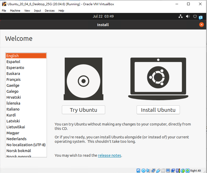The height and width of the screenshot is (173, 207).
Task: Click the VirtualBox notification bubble icon
Action: [x=201, y=17]
